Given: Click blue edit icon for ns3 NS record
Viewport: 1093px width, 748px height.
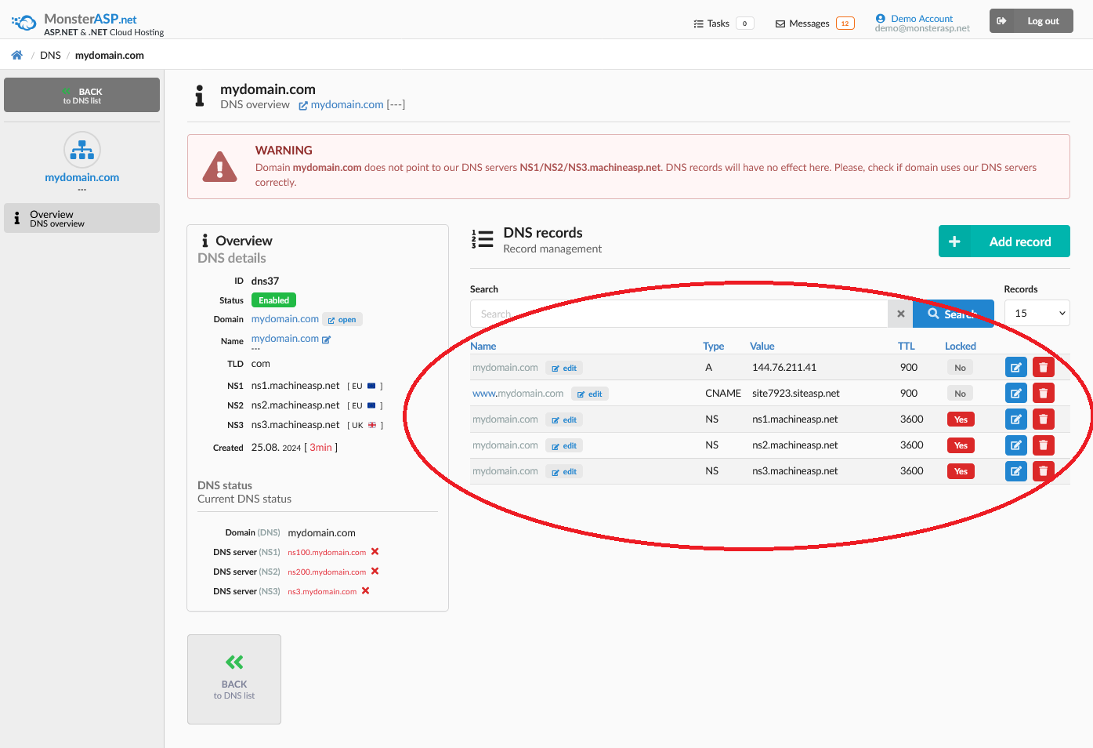Looking at the screenshot, I should click(x=1015, y=470).
